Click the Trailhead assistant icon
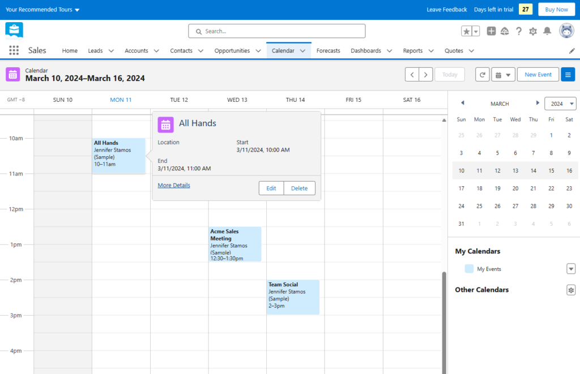The width and height of the screenshot is (580, 374). coord(505,31)
